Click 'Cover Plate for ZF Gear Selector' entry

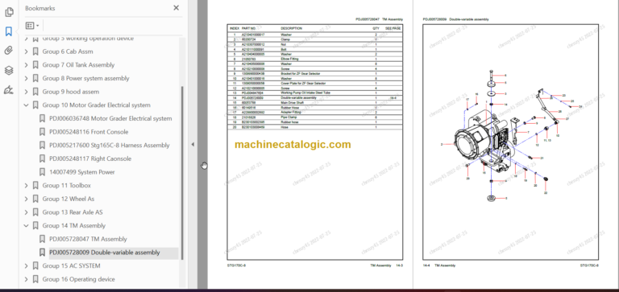click(x=303, y=83)
